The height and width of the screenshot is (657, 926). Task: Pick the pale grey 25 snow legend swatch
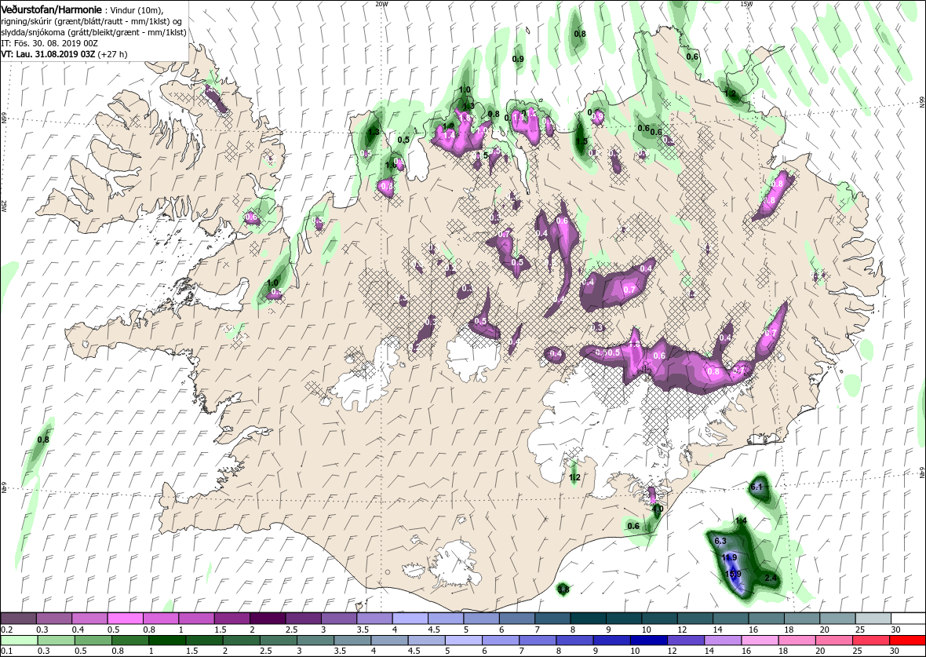pos(873,618)
